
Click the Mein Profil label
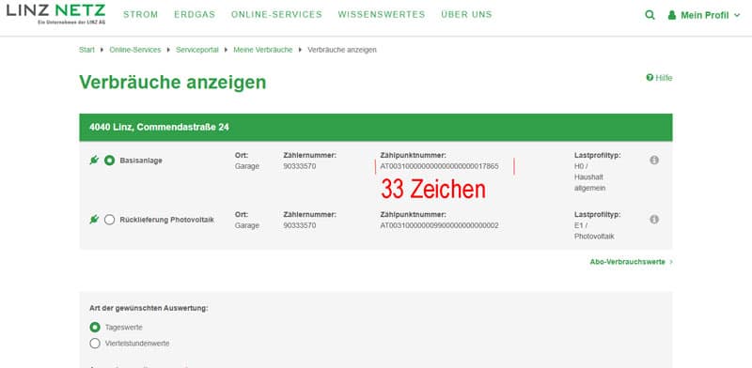pyautogui.click(x=705, y=15)
